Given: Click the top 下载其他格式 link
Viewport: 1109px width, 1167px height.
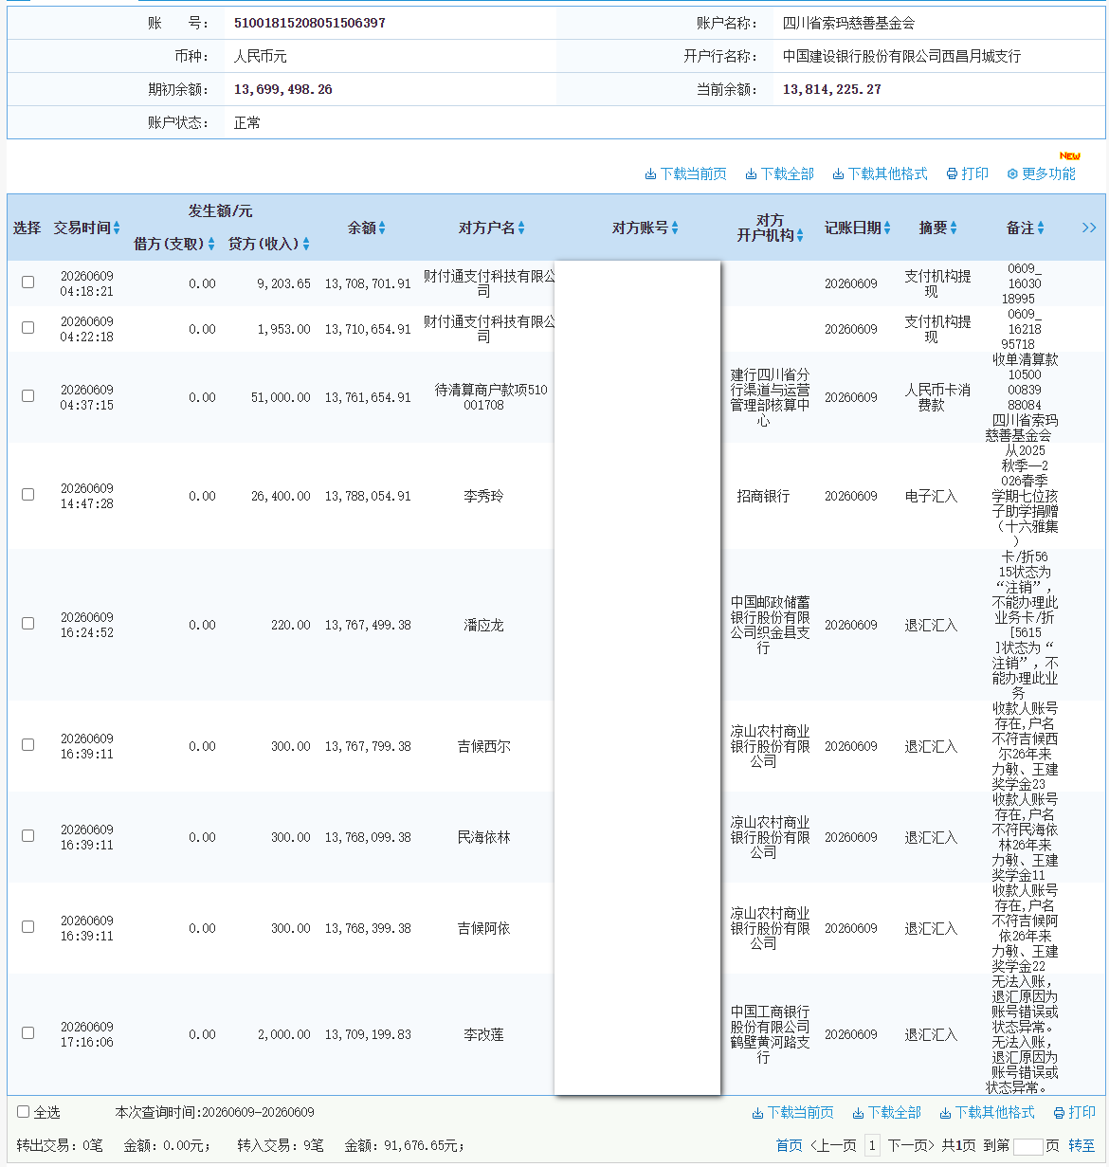Looking at the screenshot, I should pos(881,173).
